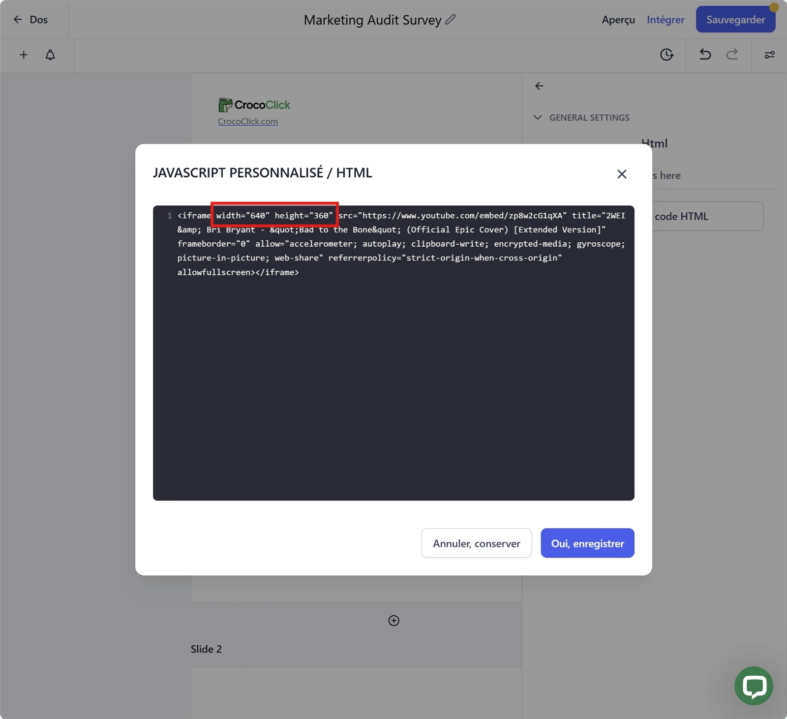Click Oui, enregistrer to save code
This screenshot has width=787, height=719.
coord(587,543)
